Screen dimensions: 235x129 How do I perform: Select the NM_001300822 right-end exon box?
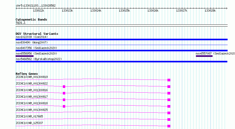point(169,87)
